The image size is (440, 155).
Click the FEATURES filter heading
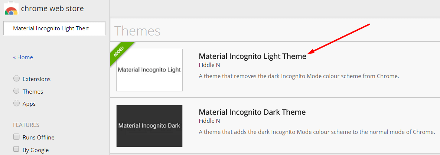click(26, 125)
